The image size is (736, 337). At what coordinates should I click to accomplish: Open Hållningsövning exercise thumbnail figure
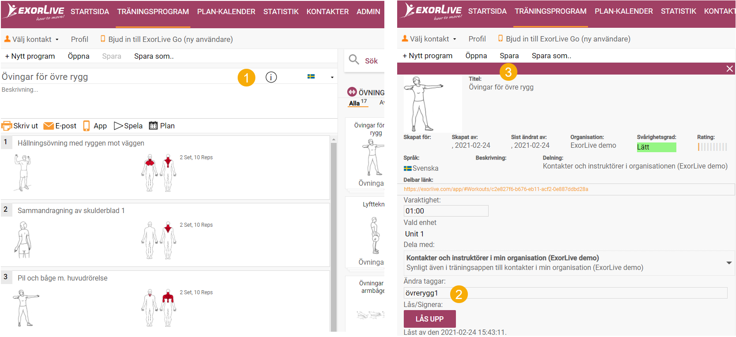coord(23,173)
